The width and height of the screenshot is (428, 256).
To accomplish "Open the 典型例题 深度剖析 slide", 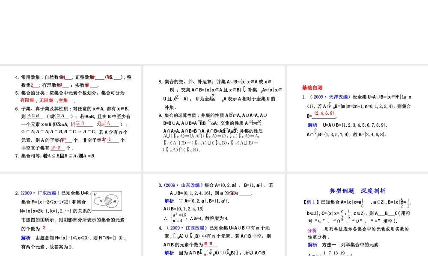I will point(357,215).
